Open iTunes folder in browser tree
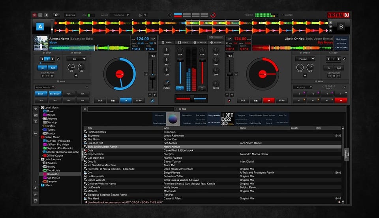 [x=49, y=130]
